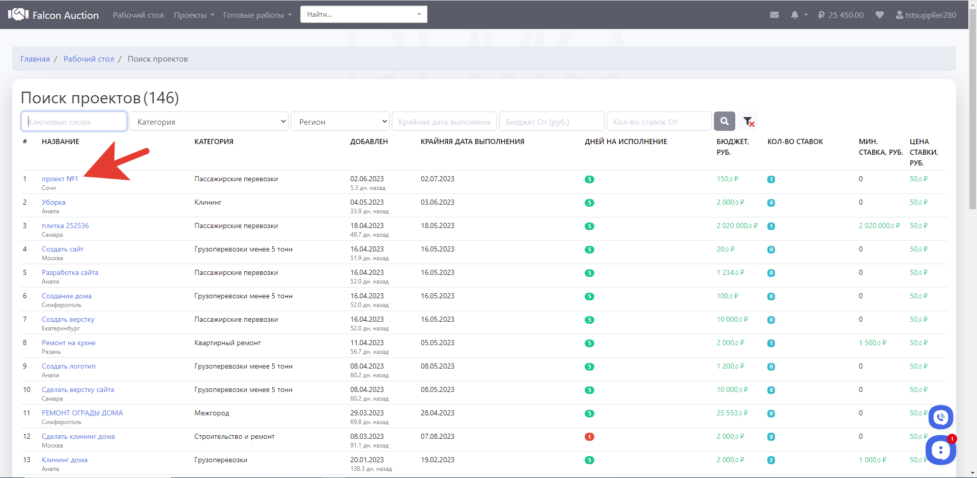Viewport: 977px width, 478px height.
Task: Clear filters with the funnel icon
Action: tap(748, 121)
